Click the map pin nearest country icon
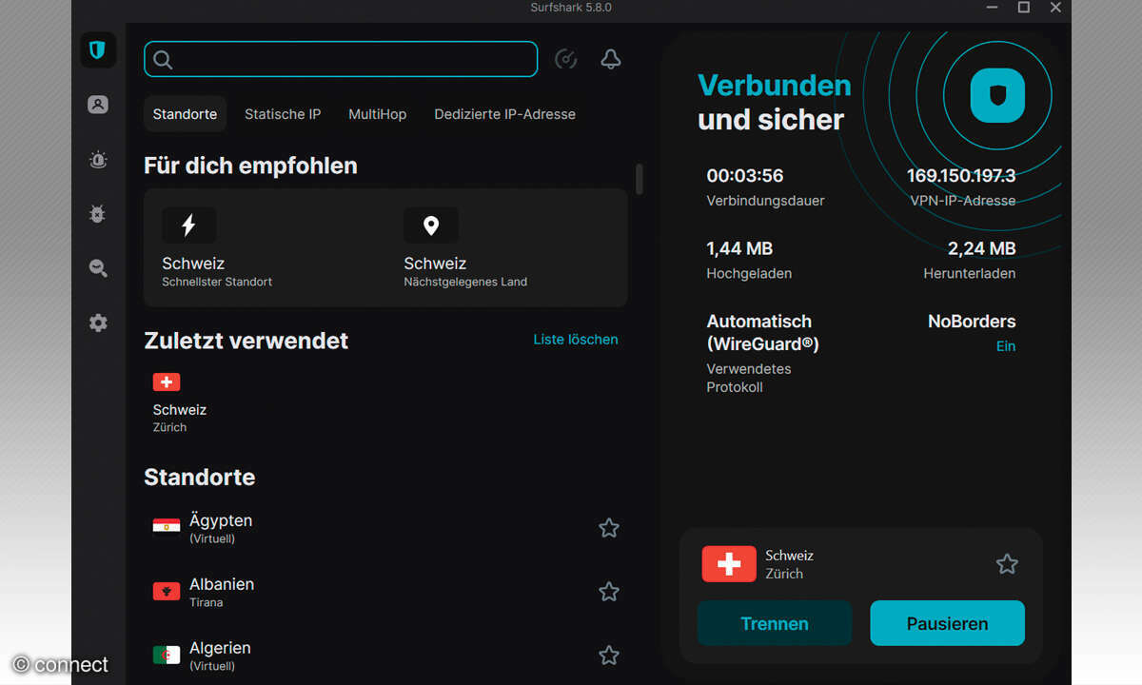The image size is (1142, 685). (x=431, y=225)
